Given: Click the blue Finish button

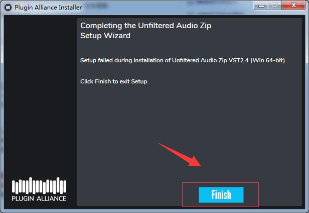Looking at the screenshot, I should click(x=221, y=194).
